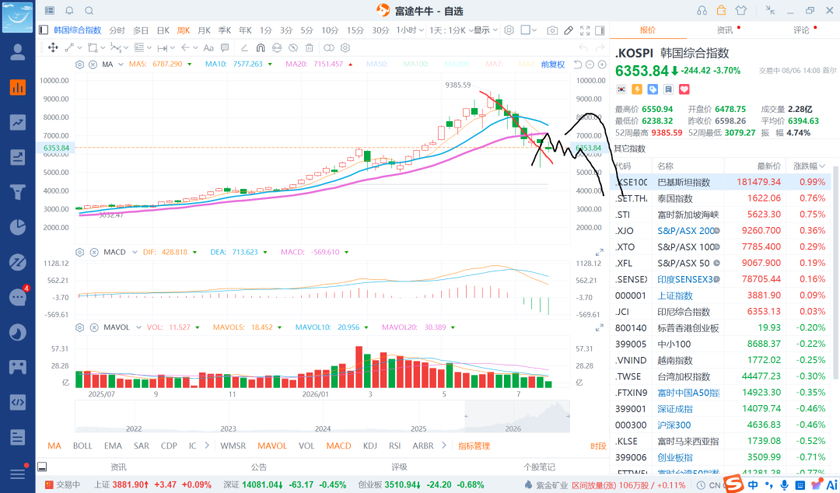The width and height of the screenshot is (840, 493).
Task: Click the 指标管理 indicator management button
Action: [x=474, y=446]
